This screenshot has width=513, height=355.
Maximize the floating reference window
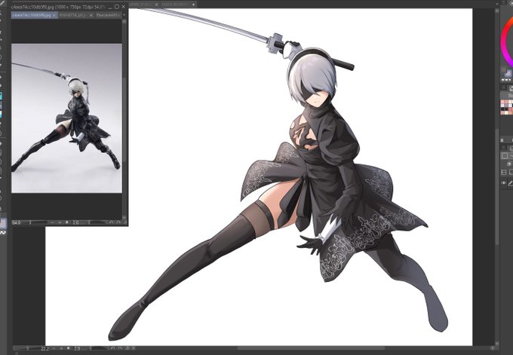[x=116, y=7]
